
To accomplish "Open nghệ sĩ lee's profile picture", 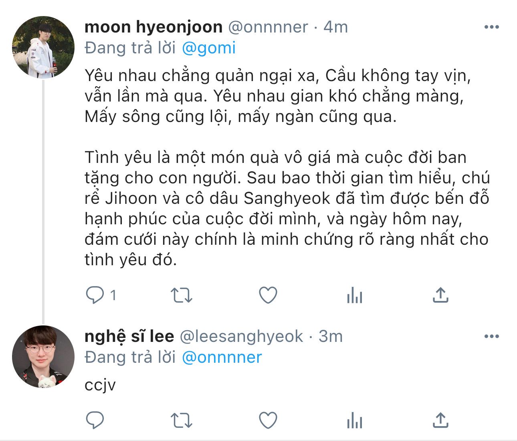I will (43, 356).
